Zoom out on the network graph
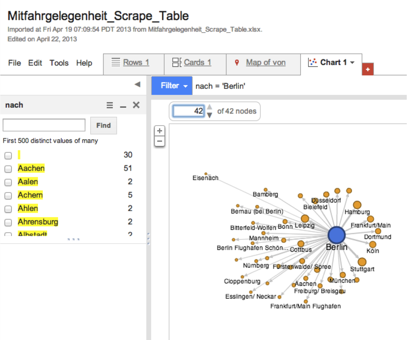Screen dimensions: 407x340 pyautogui.click(x=160, y=141)
